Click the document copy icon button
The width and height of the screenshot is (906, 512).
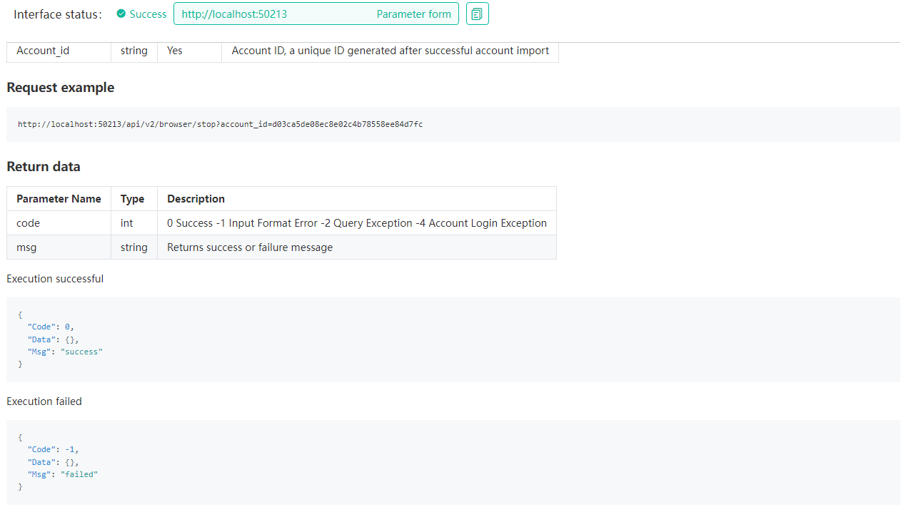[x=477, y=14]
